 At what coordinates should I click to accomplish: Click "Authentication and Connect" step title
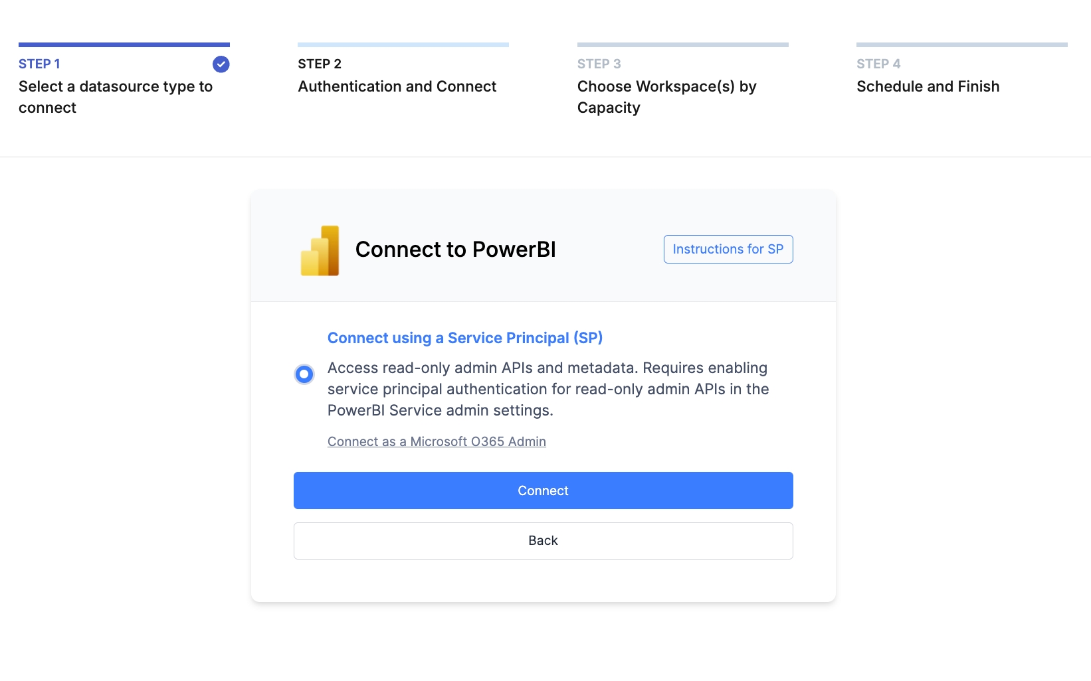pos(397,87)
